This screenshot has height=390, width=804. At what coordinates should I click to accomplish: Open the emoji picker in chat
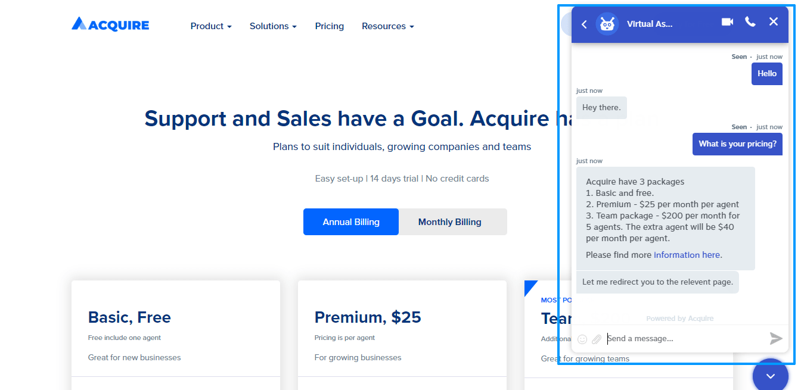click(x=582, y=339)
